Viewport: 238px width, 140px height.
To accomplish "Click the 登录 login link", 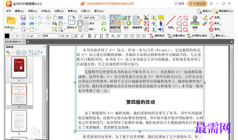I will pyautogui.click(x=179, y=3).
